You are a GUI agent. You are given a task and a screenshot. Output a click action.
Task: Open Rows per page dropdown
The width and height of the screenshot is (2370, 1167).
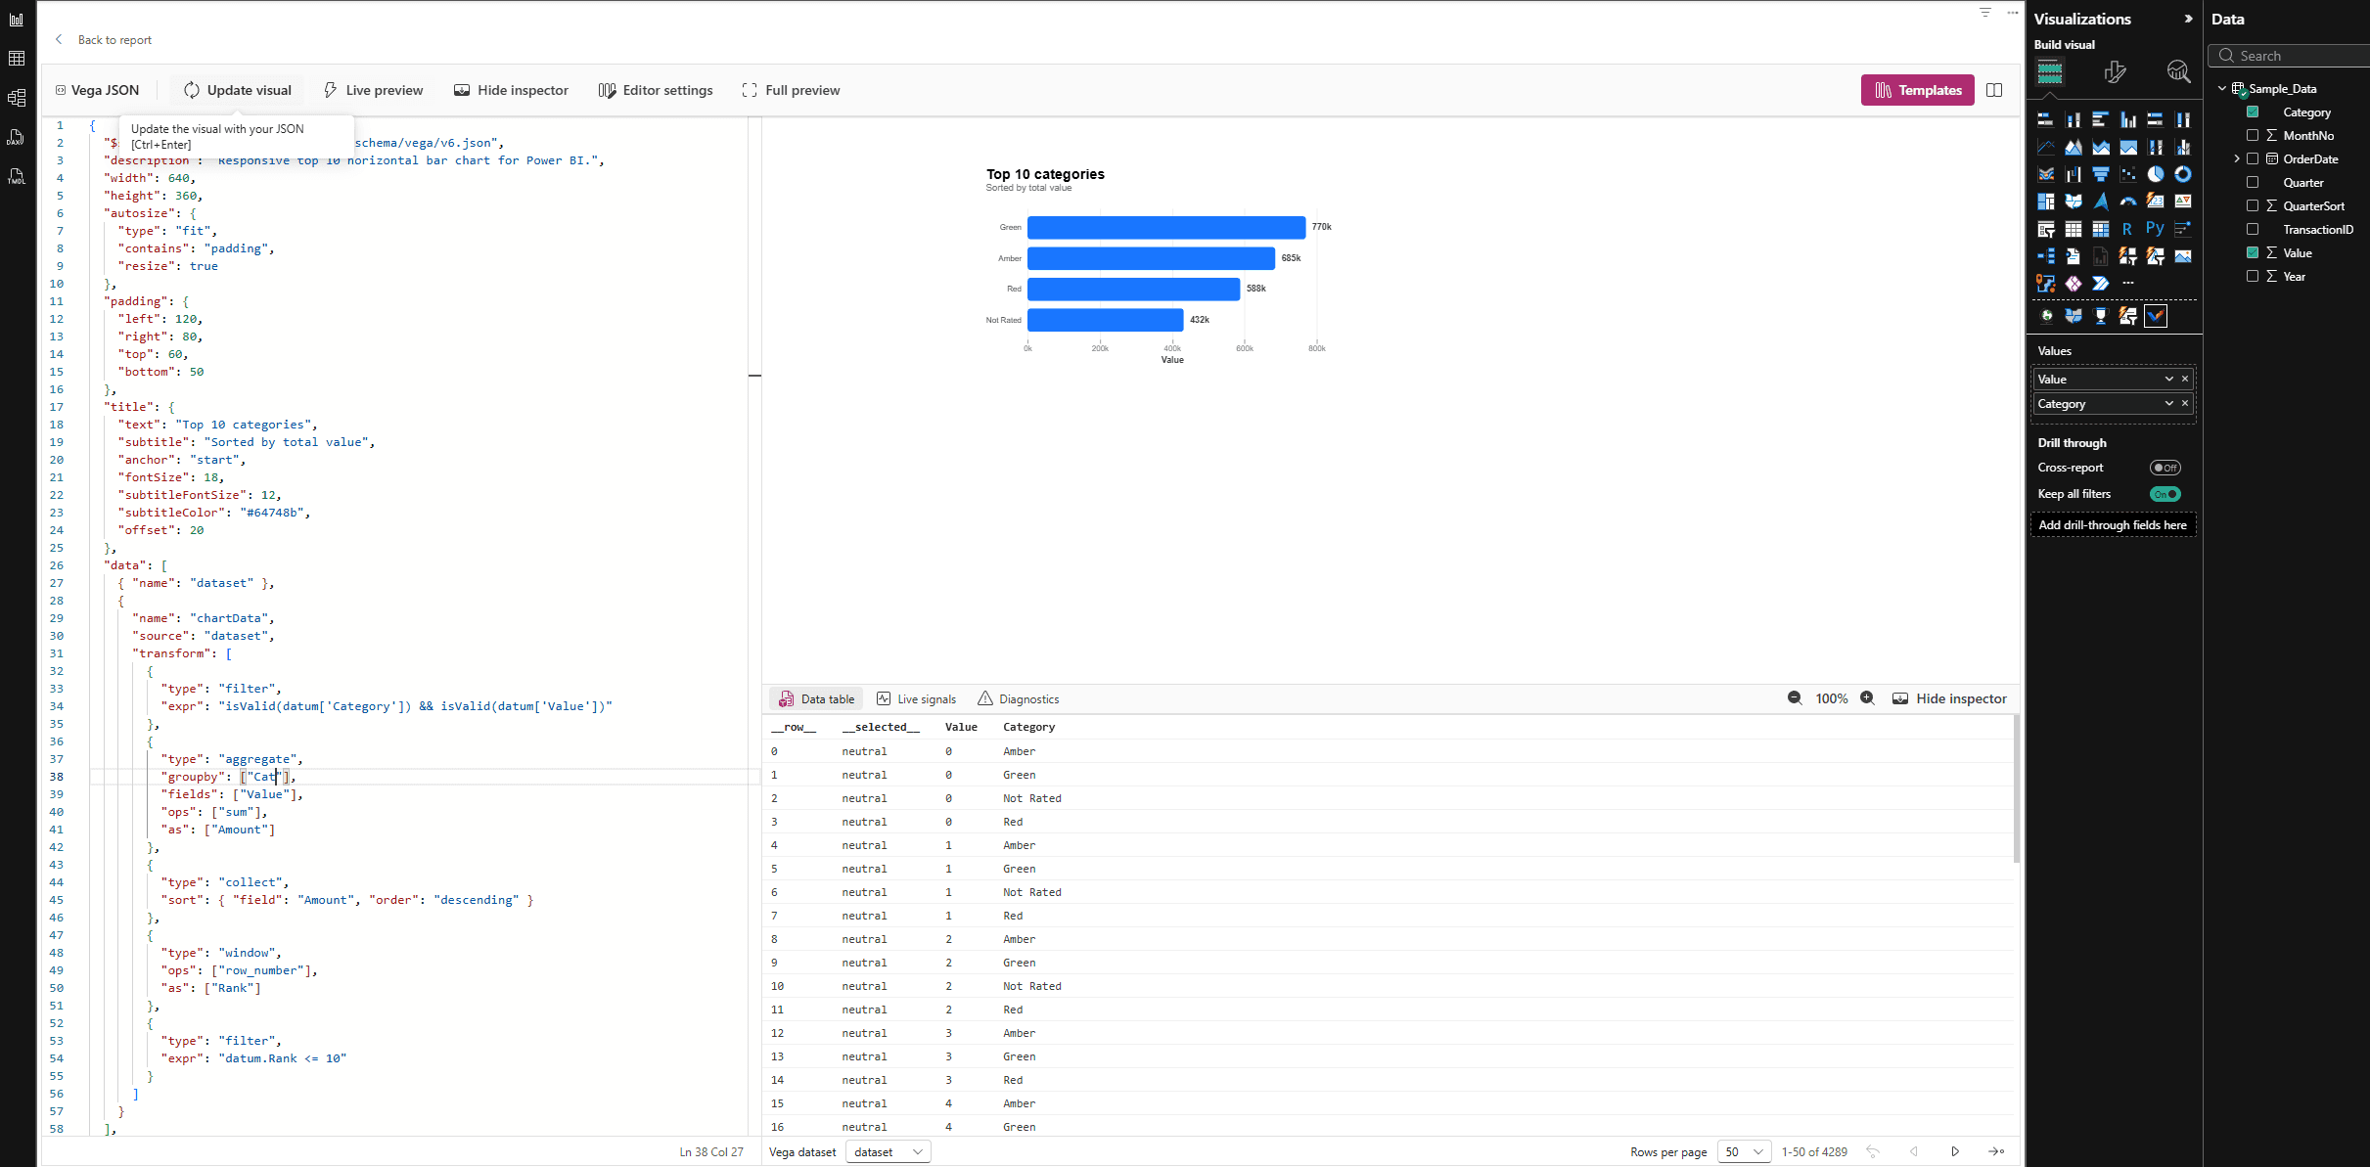[1745, 1152]
